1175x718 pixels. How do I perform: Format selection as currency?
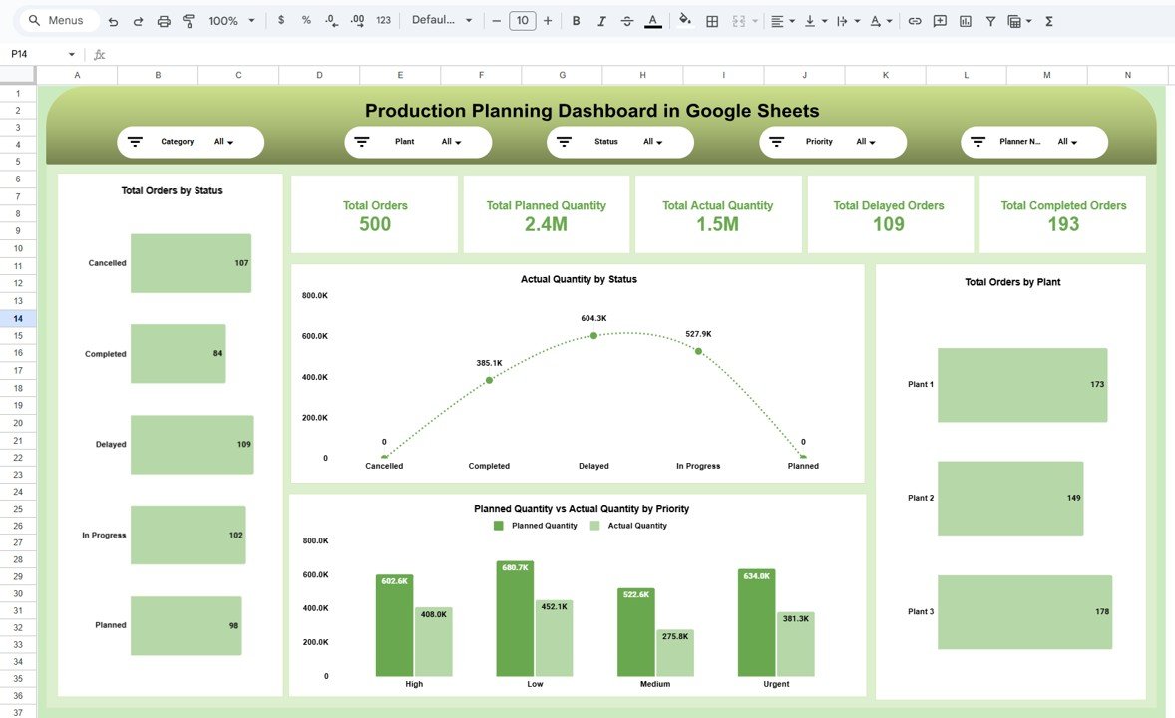click(x=280, y=20)
